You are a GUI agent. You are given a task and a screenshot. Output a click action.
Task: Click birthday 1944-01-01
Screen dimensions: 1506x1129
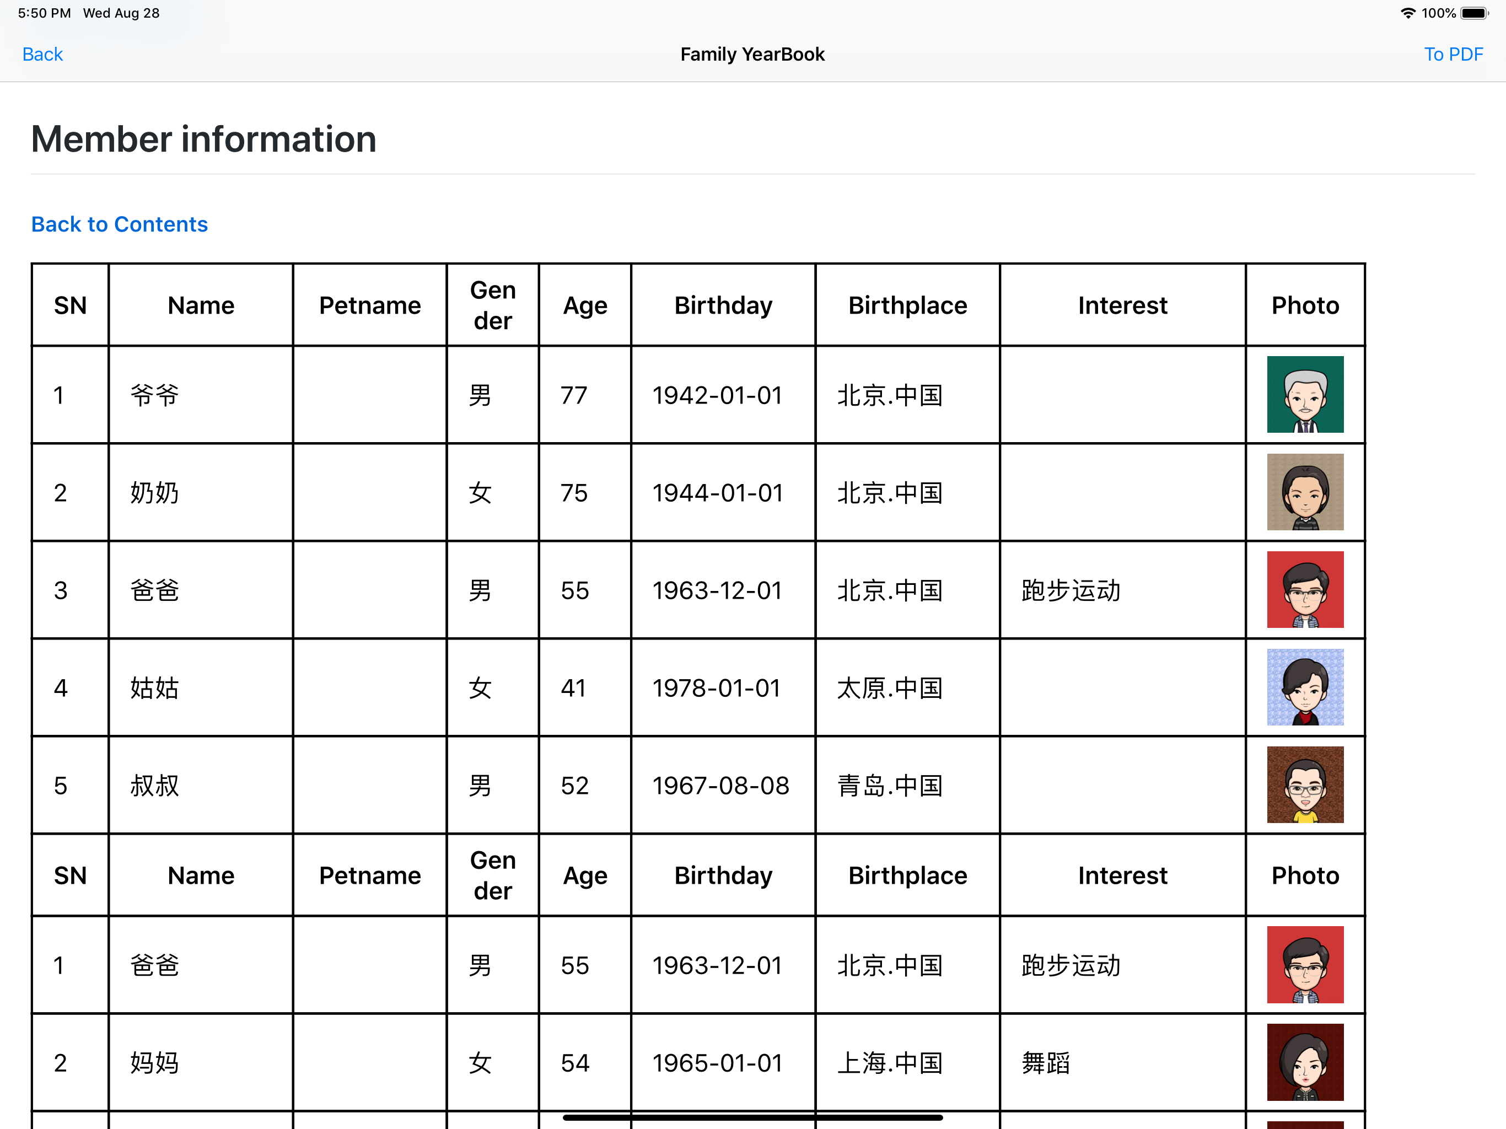[x=717, y=492]
